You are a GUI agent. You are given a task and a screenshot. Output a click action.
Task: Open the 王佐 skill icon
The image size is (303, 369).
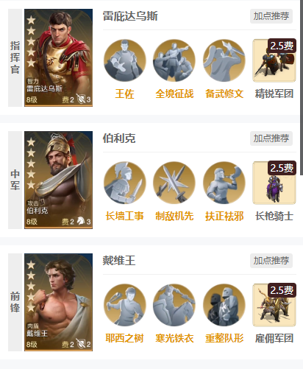pos(125,60)
